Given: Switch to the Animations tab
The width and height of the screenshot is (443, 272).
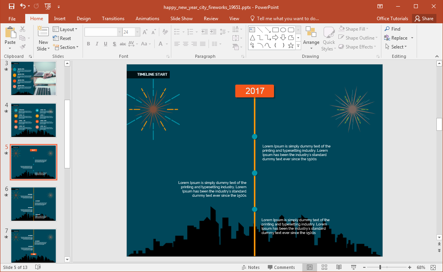Looking at the screenshot, I should (x=147, y=19).
